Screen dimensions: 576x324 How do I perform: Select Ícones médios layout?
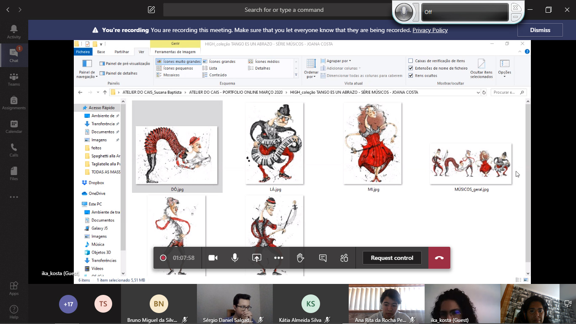coord(264,61)
